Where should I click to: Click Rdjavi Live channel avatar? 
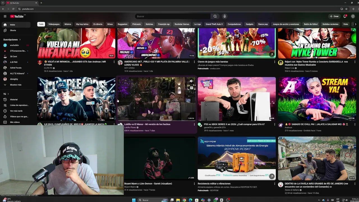[280, 62]
